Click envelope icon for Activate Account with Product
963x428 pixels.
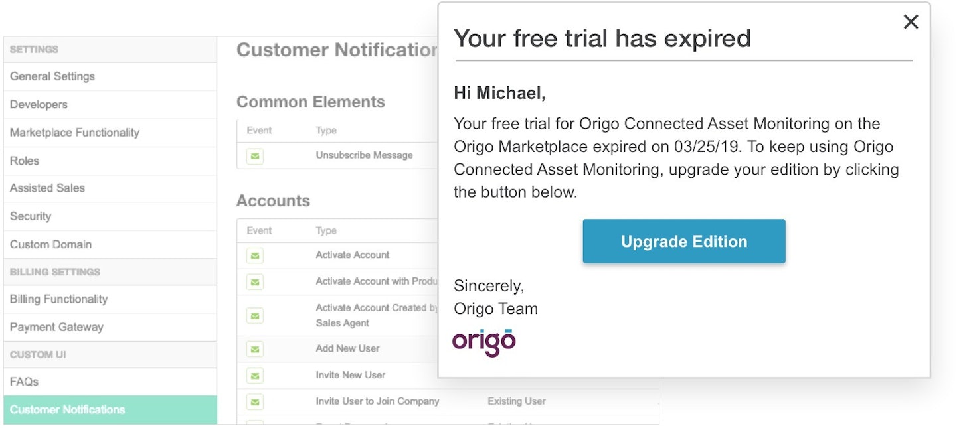coord(255,282)
